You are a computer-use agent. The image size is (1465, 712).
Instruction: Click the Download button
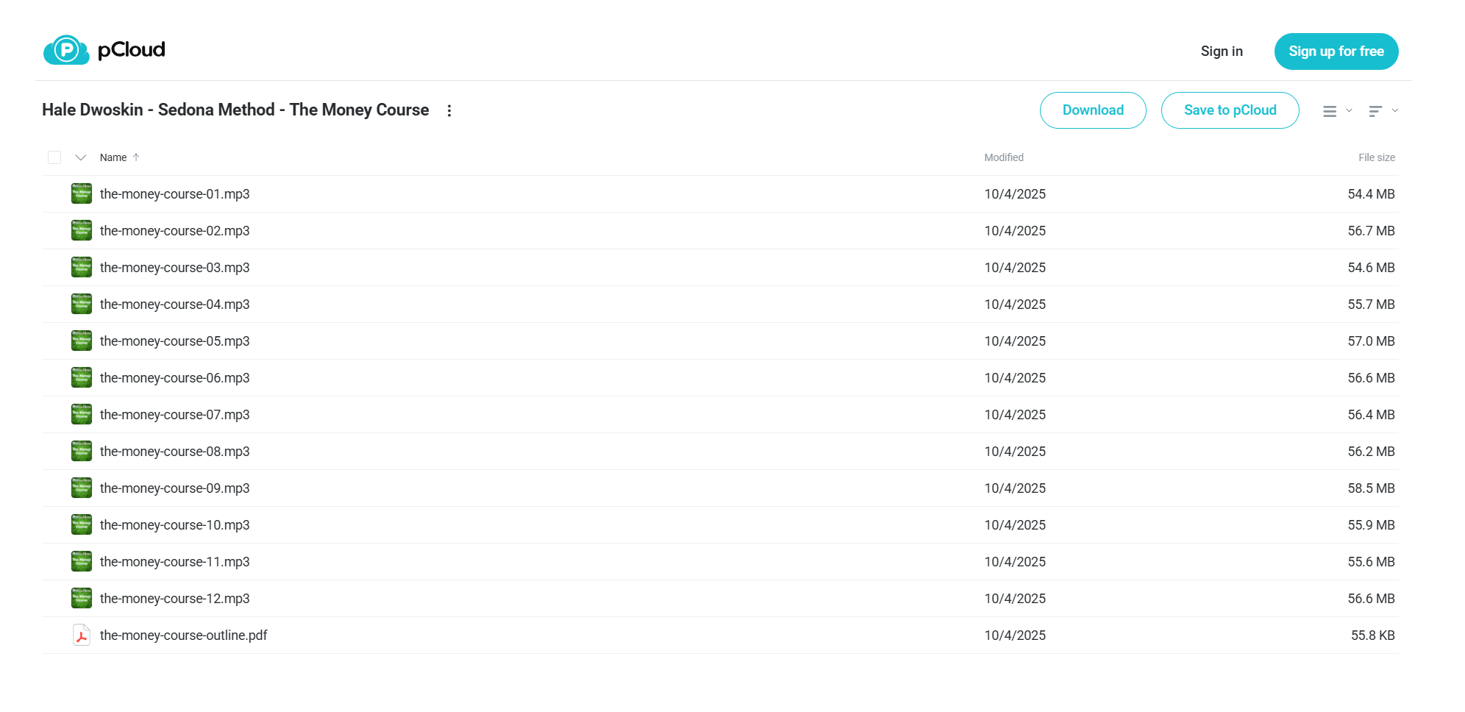(1093, 110)
